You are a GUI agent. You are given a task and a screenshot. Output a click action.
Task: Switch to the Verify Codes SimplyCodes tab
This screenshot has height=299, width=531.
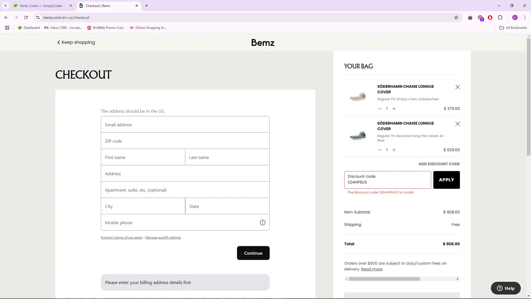pos(41,6)
